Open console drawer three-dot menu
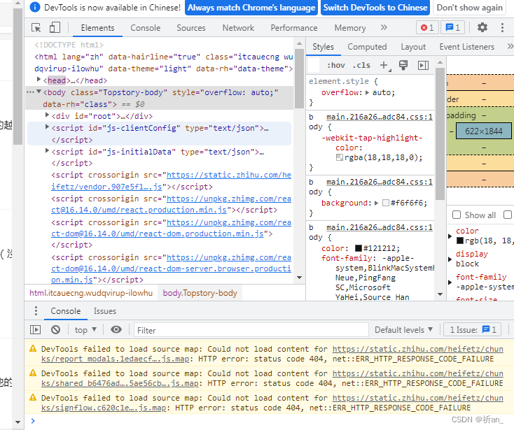 36,311
